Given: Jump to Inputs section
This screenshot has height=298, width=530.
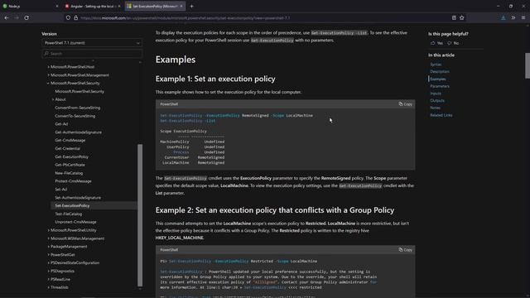Looking at the screenshot, I should (436, 94).
